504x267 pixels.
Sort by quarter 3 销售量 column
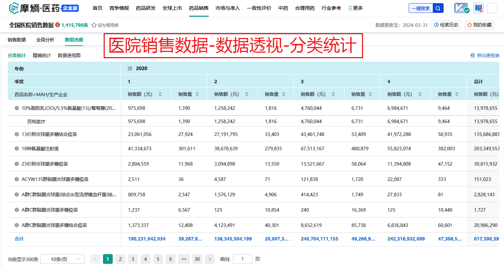370,94
